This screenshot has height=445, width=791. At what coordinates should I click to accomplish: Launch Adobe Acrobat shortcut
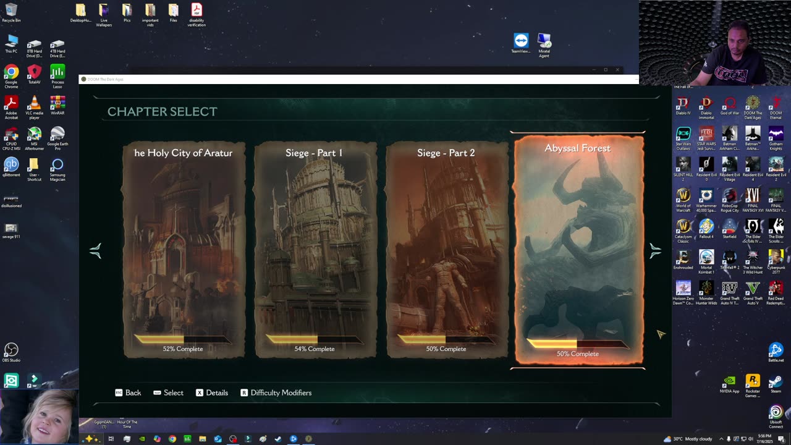[11, 108]
